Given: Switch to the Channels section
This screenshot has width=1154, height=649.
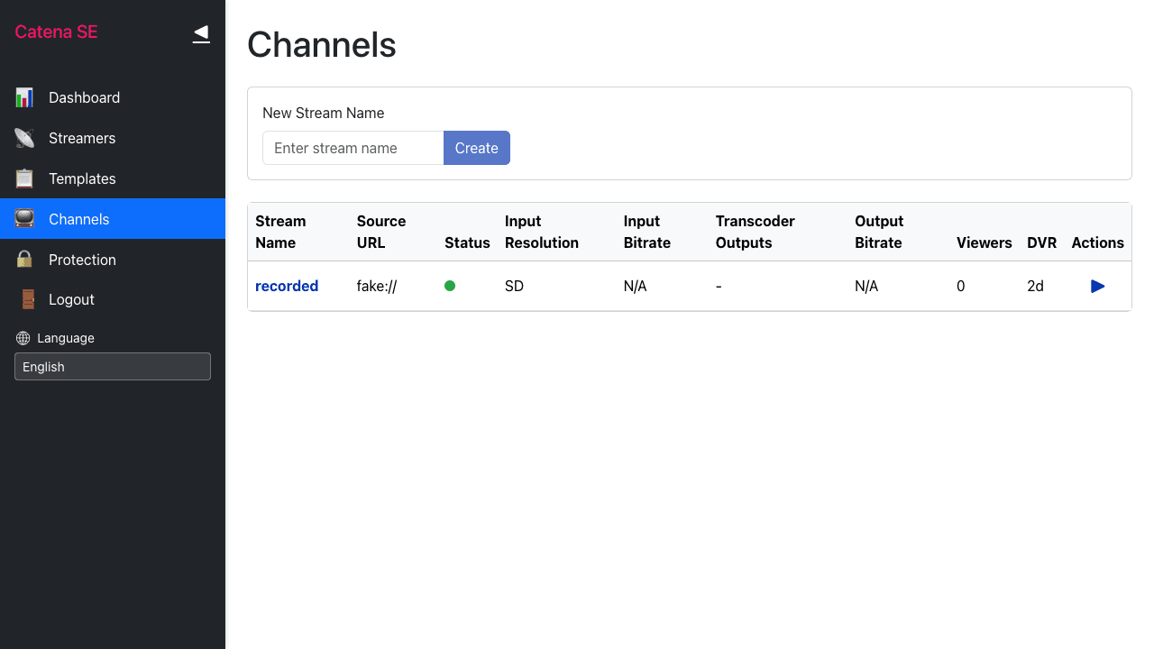Looking at the screenshot, I should click(x=78, y=219).
